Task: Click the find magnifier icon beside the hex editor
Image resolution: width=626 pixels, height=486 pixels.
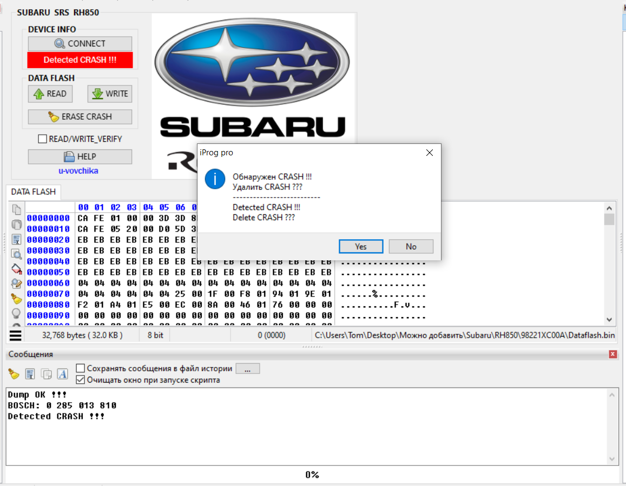Action: point(16,254)
